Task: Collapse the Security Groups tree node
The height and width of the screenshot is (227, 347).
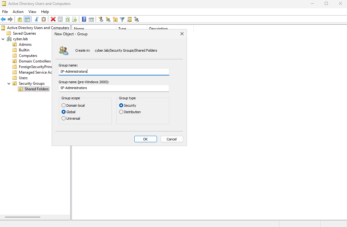Action: pyautogui.click(x=9, y=84)
